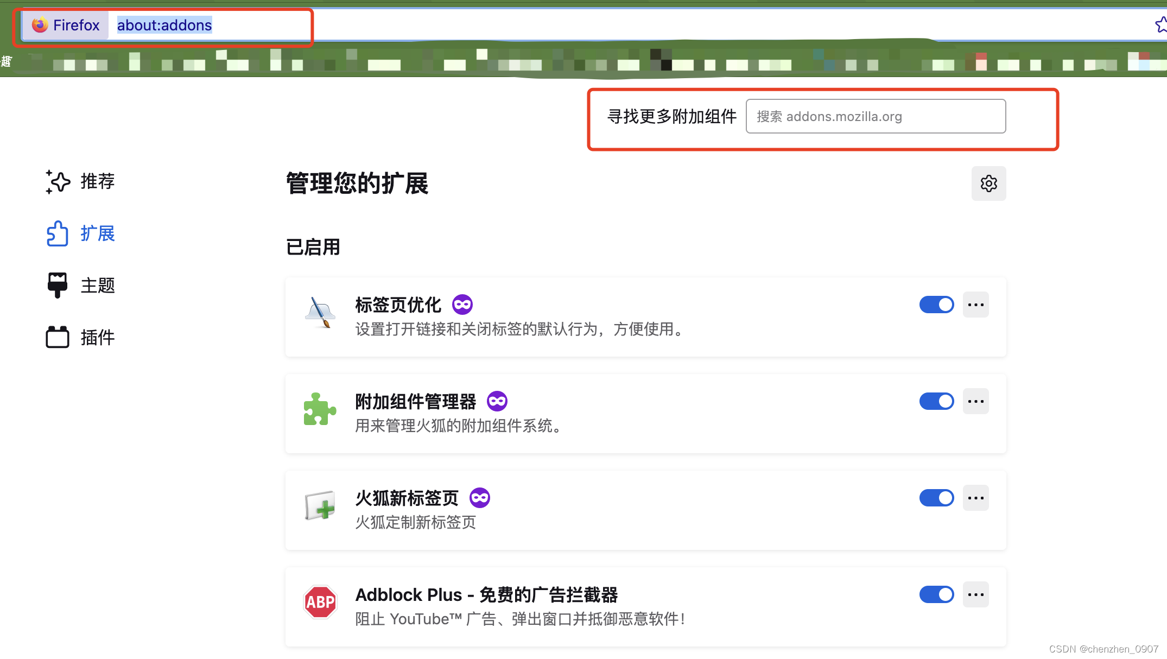Click the Firefox logo in address bar

(40, 25)
